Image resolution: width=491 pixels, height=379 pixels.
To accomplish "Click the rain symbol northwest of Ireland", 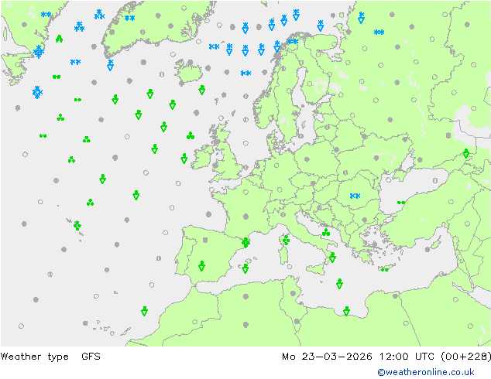I will (x=191, y=135).
